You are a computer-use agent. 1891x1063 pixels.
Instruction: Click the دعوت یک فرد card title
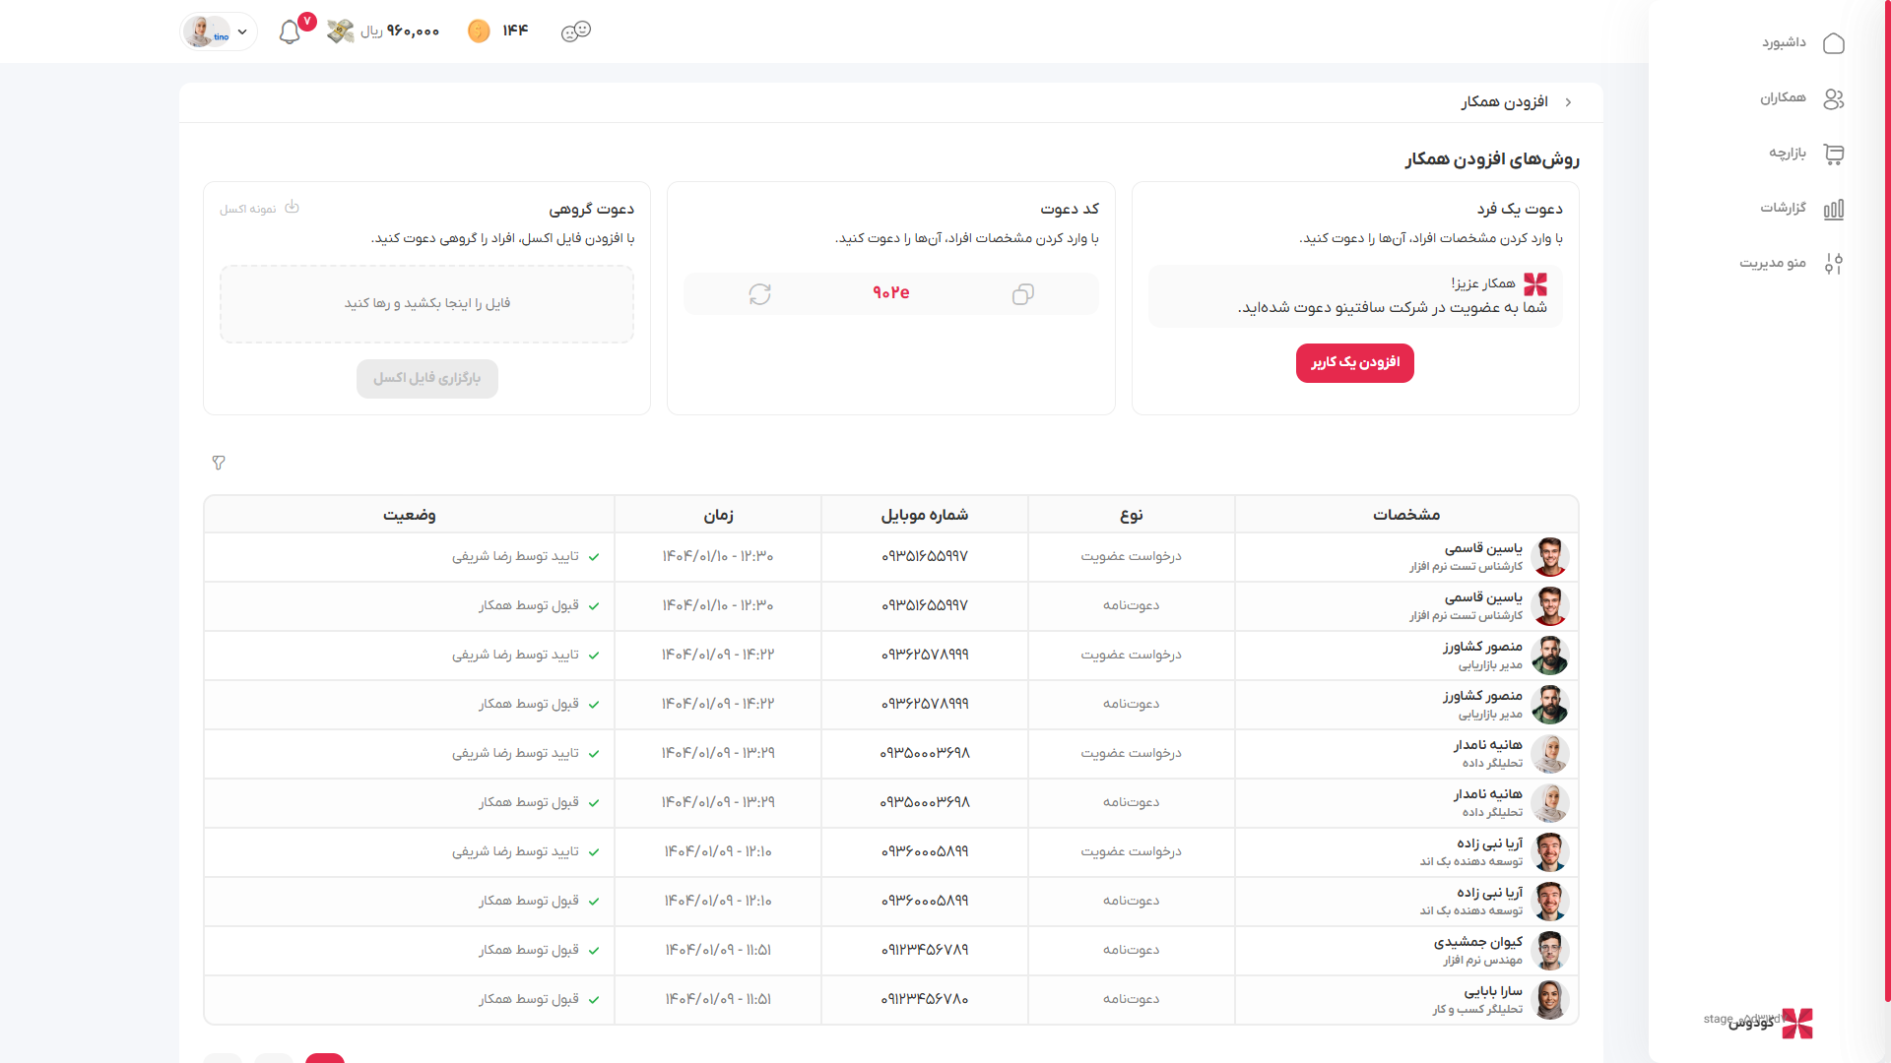point(1519,210)
